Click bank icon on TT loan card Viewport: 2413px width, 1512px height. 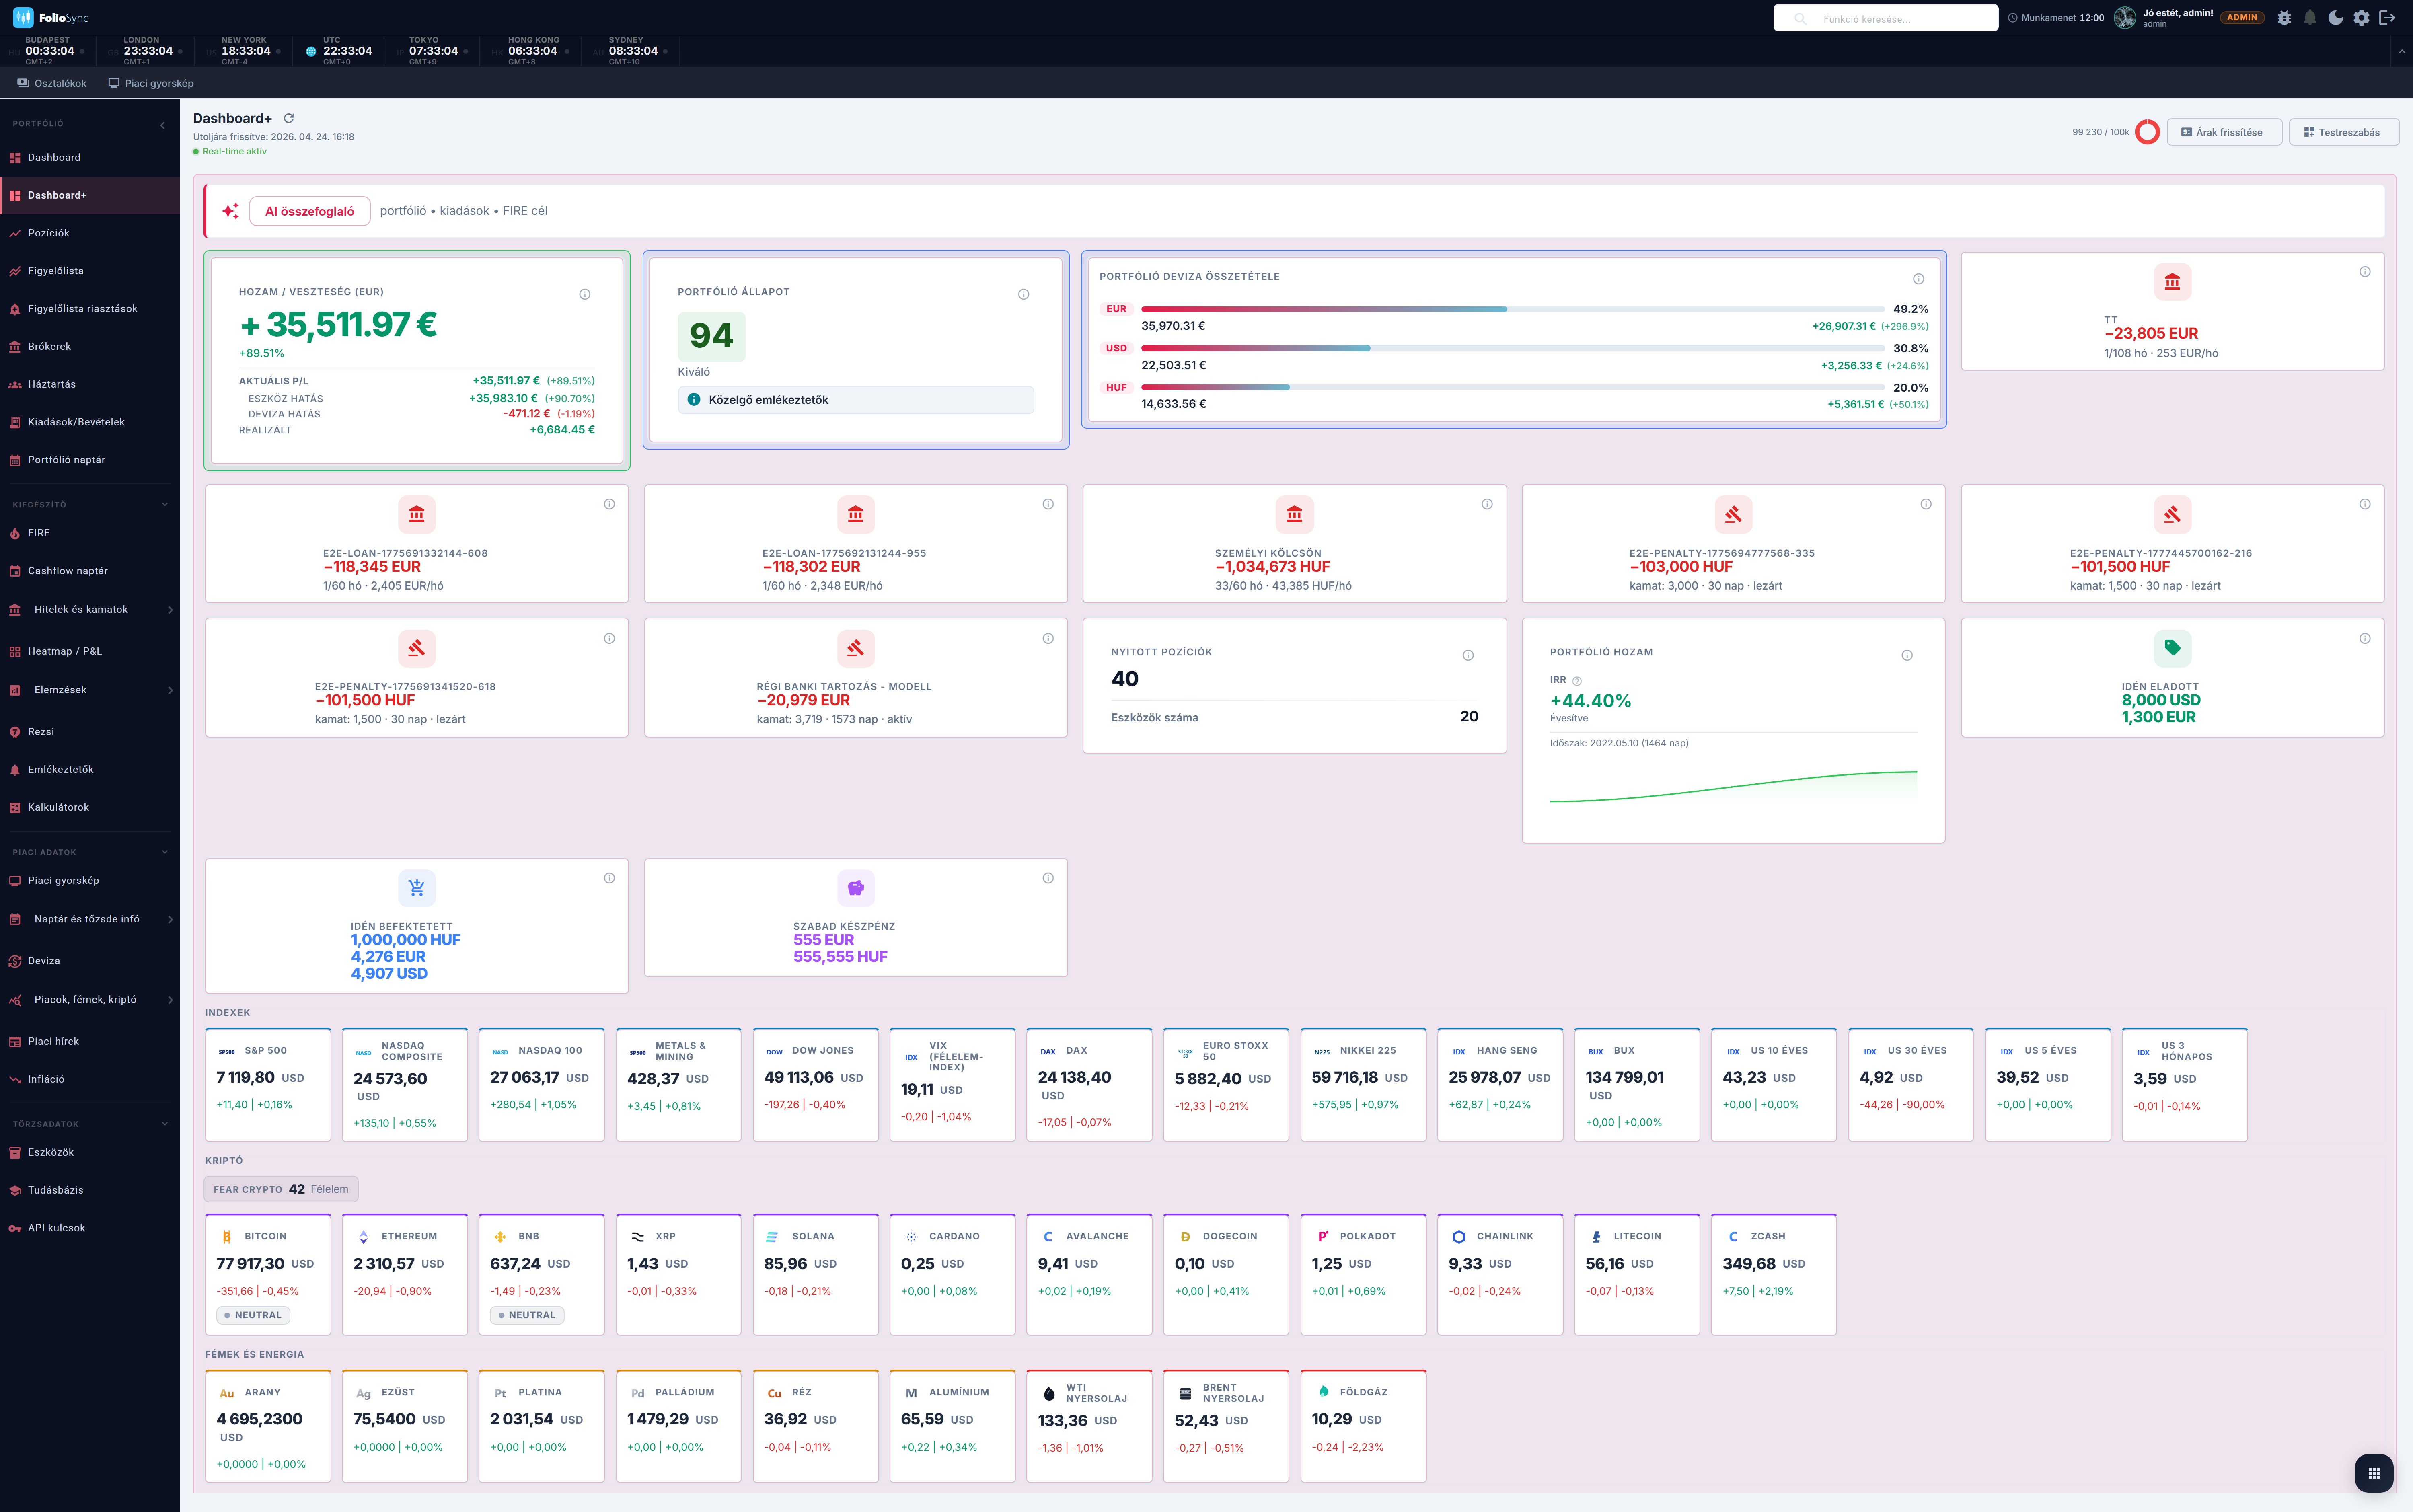(x=2172, y=282)
